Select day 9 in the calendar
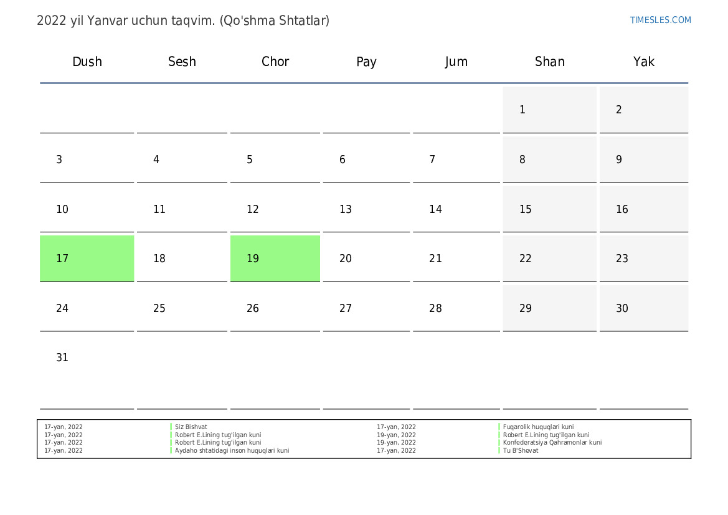This screenshot has height=515, width=728. point(644,159)
